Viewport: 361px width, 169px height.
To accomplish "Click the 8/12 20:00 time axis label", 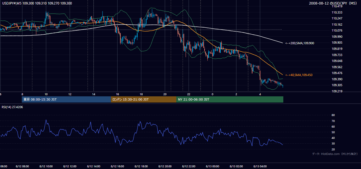I will click(x=165, y=166).
